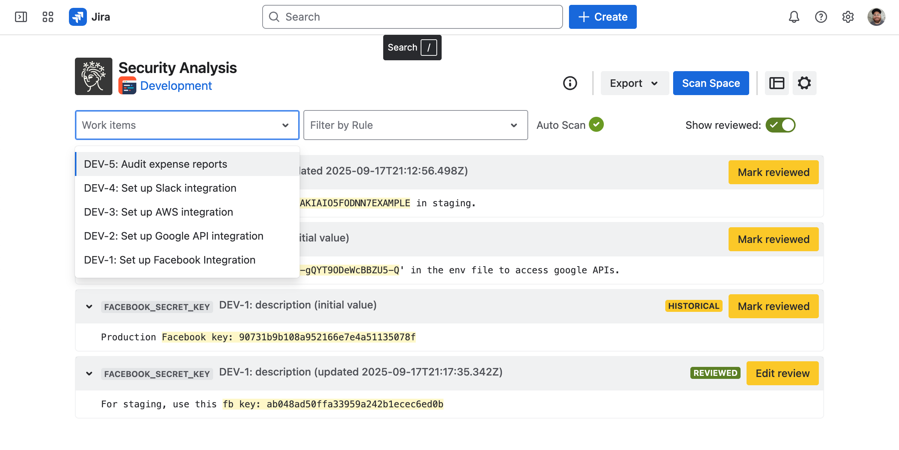Open the notifications bell
Viewport: 899px width, 450px height.
[x=794, y=17]
